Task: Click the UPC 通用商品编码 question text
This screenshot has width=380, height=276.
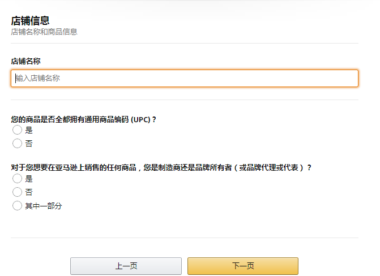Action: pyautogui.click(x=84, y=119)
